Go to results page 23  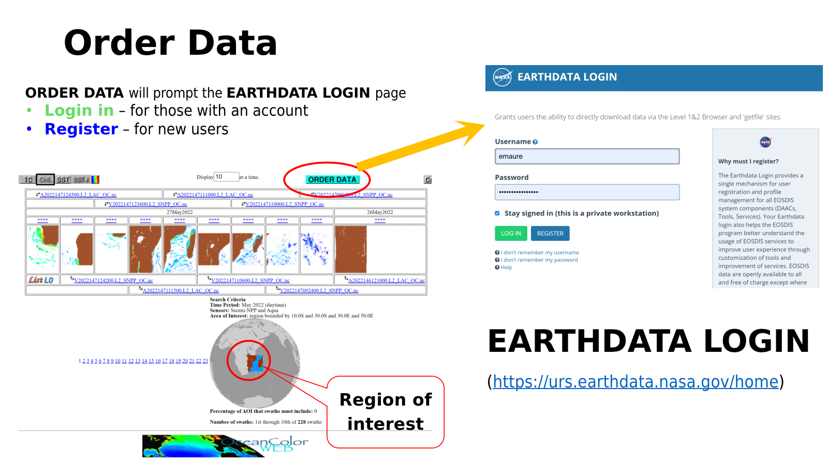[205, 361]
